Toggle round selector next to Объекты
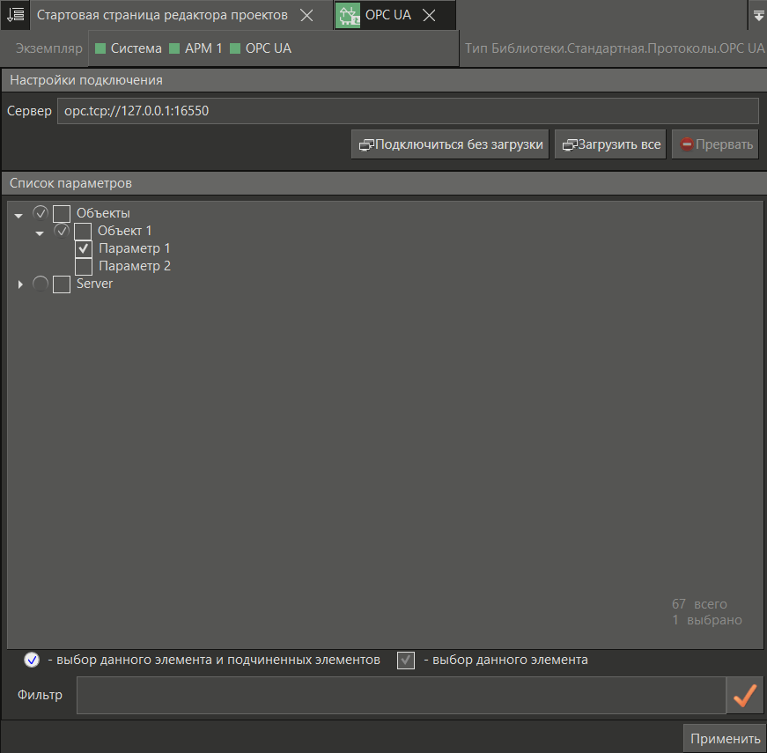Viewport: 767px width, 753px height. coord(41,213)
